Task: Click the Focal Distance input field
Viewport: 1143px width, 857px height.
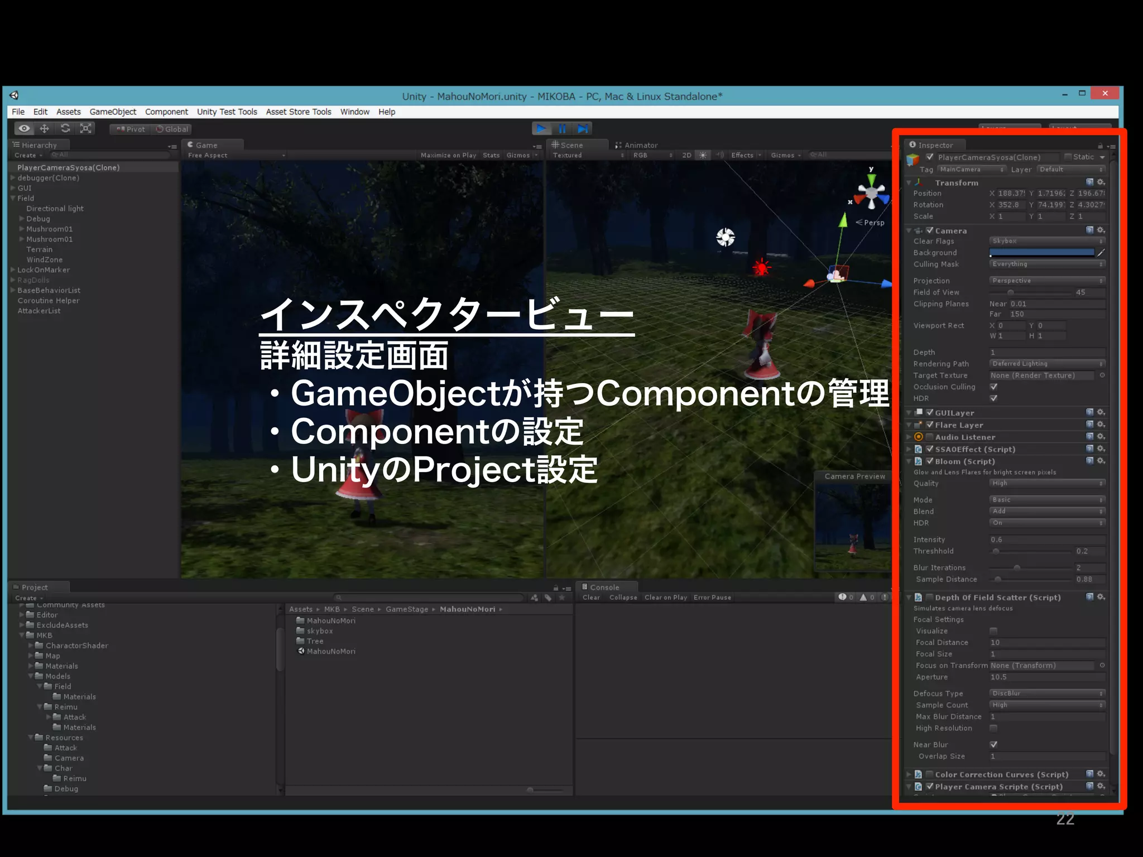Action: [x=1047, y=643]
